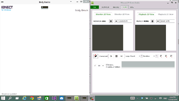
Task: Open the touch keyboard tray icon
Action: click(132, 98)
